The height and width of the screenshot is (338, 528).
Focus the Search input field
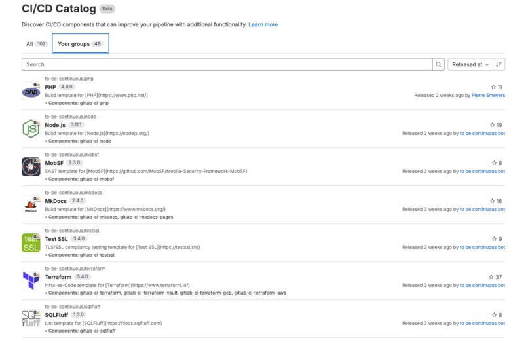(x=227, y=64)
